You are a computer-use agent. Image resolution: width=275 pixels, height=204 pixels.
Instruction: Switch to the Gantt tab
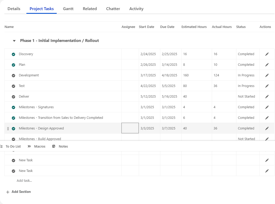tap(68, 9)
